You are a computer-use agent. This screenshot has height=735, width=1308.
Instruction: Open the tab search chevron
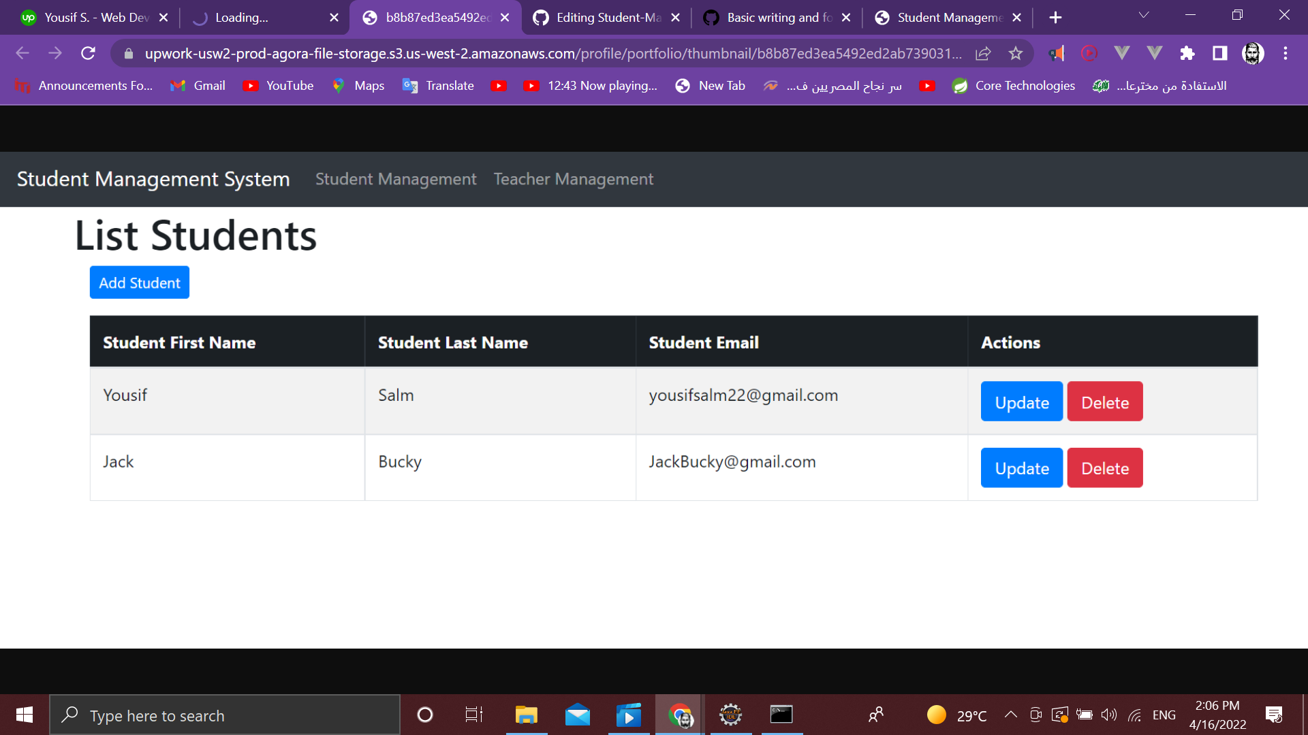(x=1144, y=15)
